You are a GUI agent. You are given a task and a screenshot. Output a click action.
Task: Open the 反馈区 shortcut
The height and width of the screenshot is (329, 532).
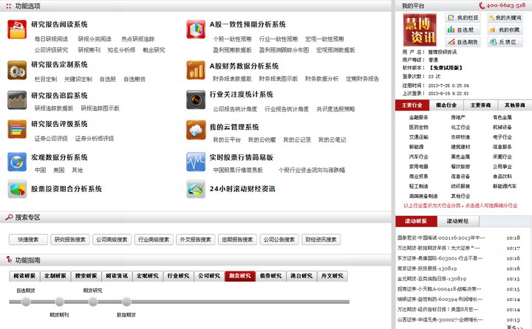pyautogui.click(x=505, y=42)
